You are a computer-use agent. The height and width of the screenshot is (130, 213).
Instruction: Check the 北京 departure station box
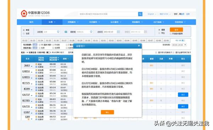click(x=40, y=48)
